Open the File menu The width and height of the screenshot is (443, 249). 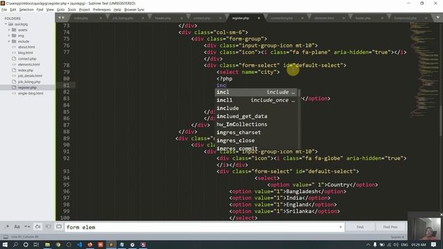pos(4,10)
